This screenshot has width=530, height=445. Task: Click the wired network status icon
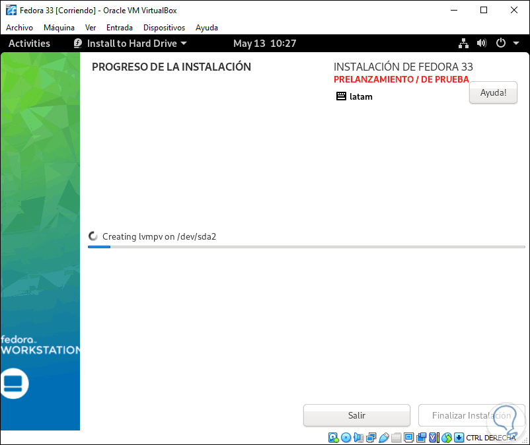tap(463, 43)
